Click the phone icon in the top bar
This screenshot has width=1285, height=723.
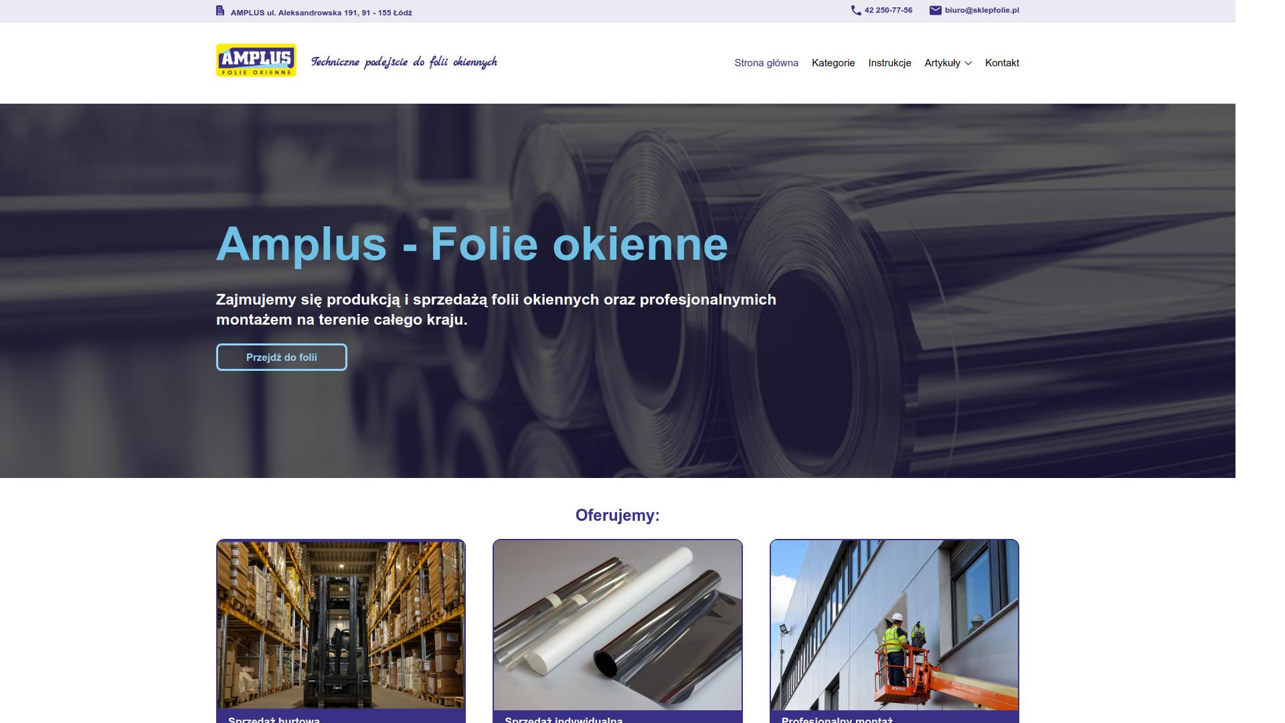[x=856, y=11]
